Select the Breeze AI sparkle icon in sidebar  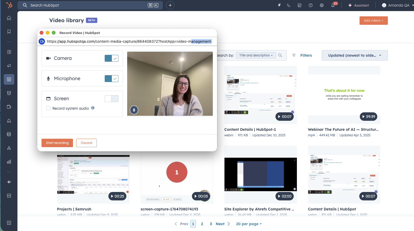(9, 182)
